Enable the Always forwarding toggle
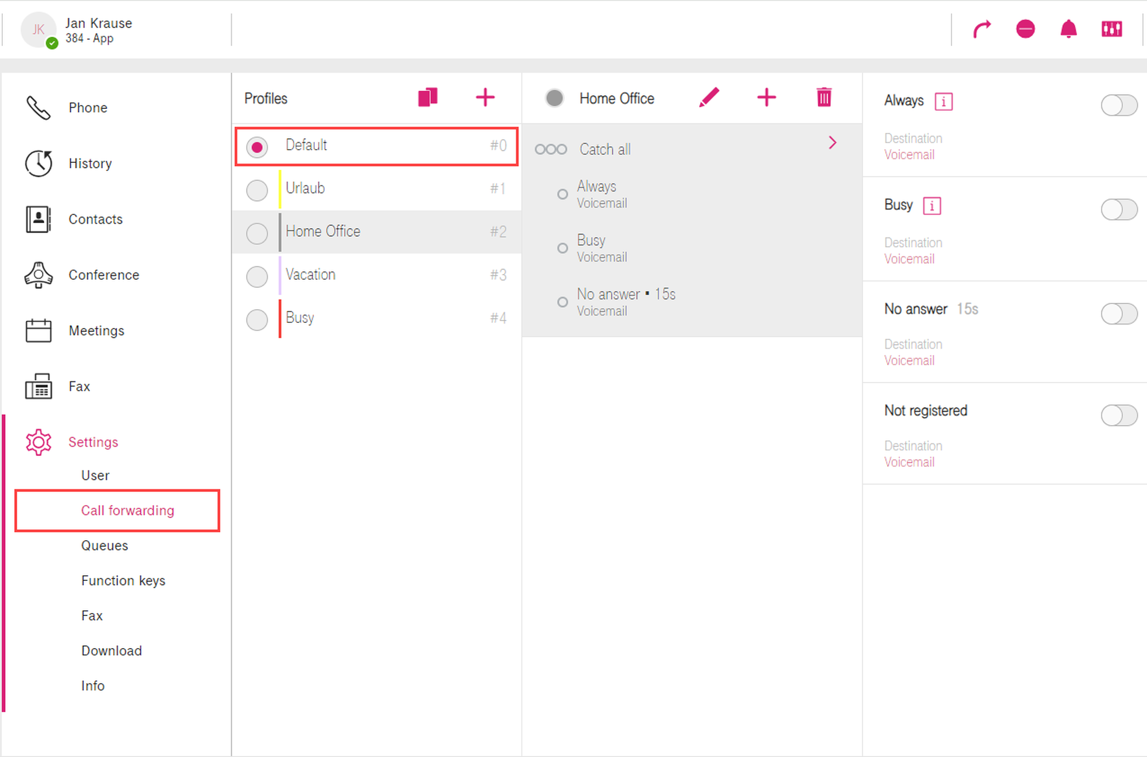The height and width of the screenshot is (757, 1147). tap(1119, 106)
